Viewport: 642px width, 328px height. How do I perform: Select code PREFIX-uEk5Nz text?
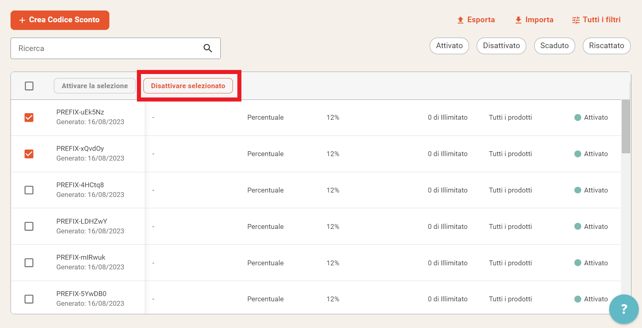(80, 112)
